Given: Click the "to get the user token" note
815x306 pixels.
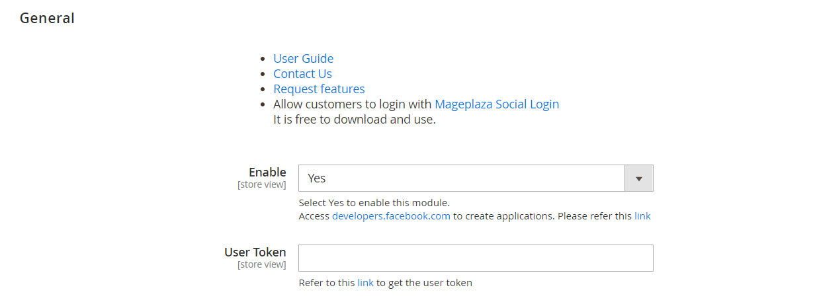Looking at the screenshot, I should pos(424,283).
